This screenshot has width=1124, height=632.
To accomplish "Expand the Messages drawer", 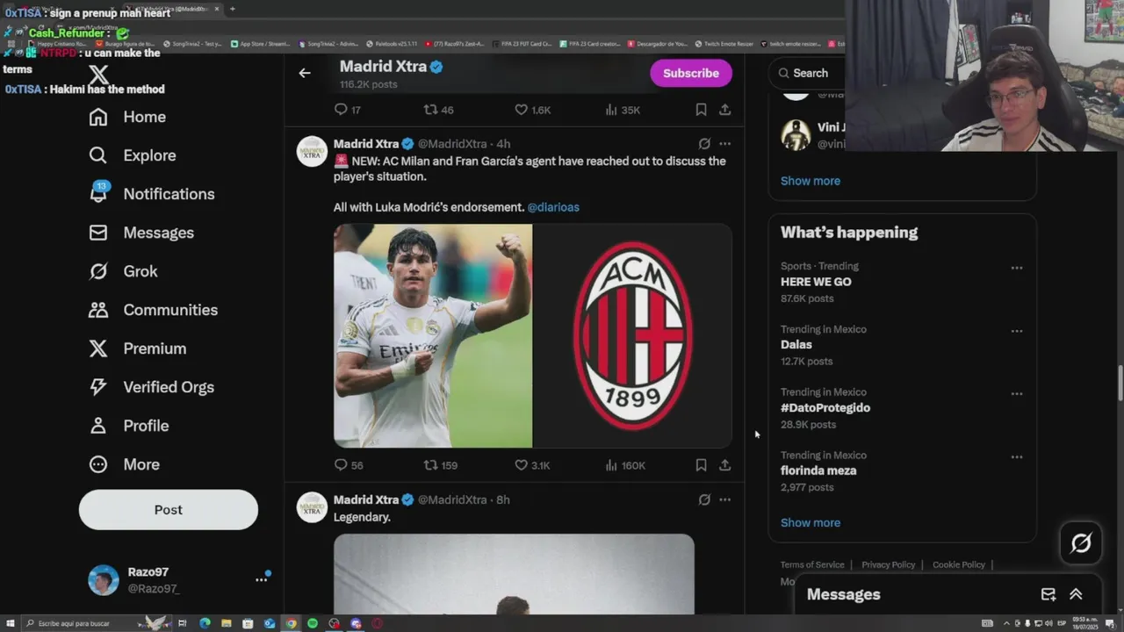I will coord(1076,594).
